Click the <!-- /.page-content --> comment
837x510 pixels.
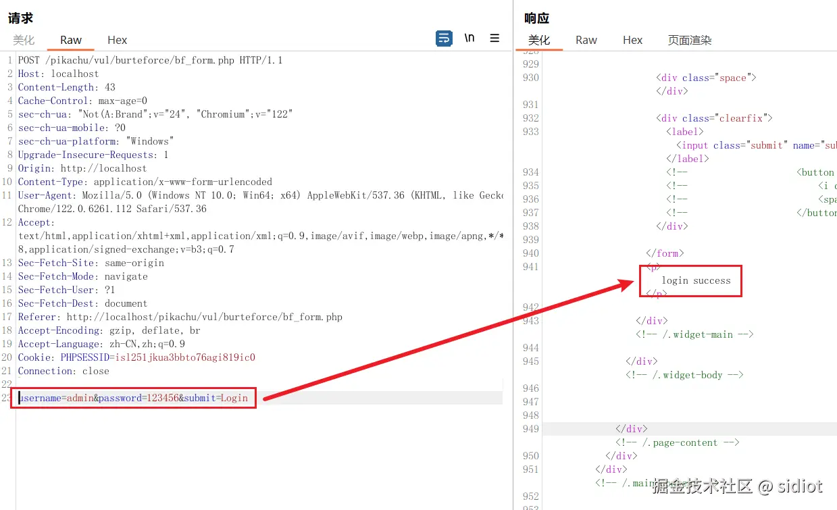click(678, 442)
